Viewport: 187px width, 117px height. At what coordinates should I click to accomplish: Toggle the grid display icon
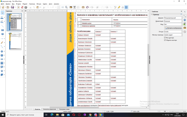click(x=59, y=7)
